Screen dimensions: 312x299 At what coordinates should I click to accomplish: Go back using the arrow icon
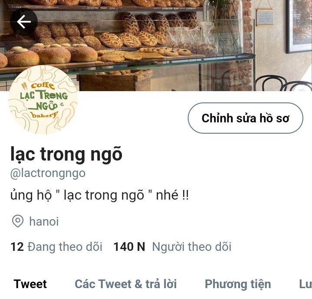(24, 22)
